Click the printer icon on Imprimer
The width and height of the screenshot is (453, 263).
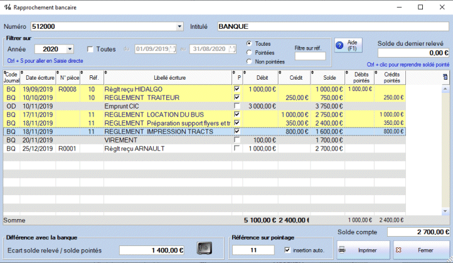343,250
